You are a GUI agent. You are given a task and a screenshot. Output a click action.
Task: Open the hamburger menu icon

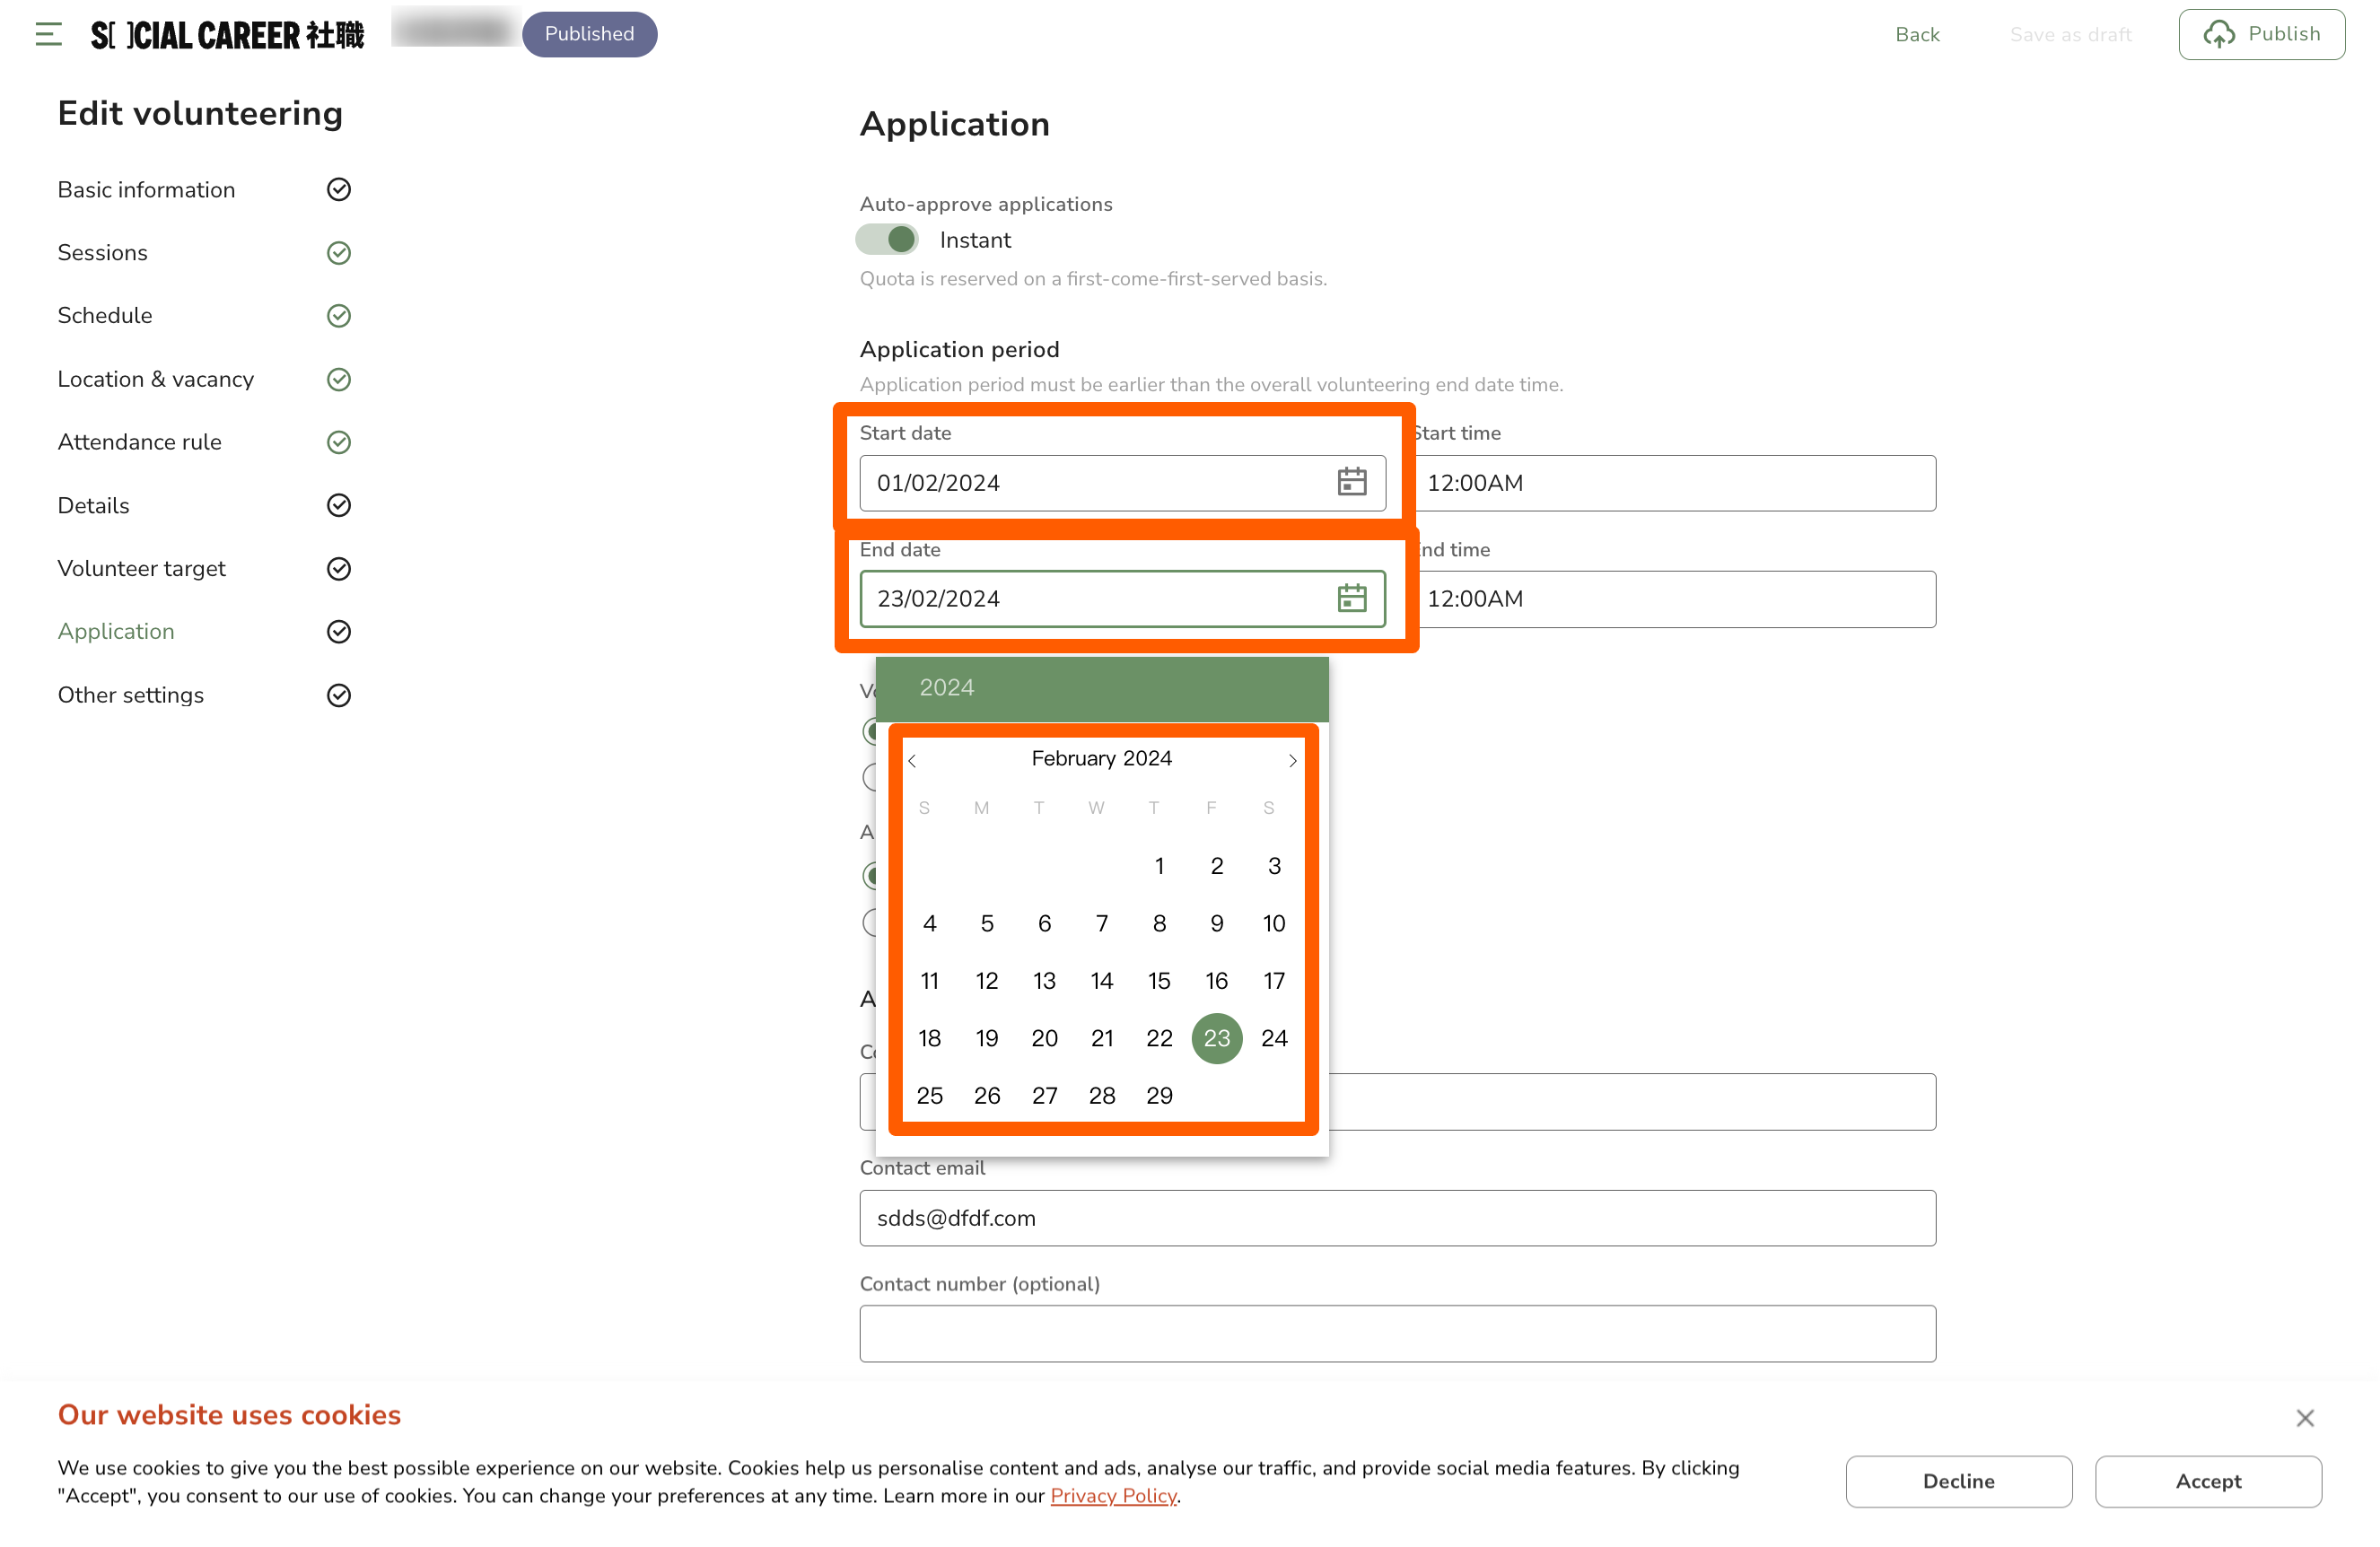tap(48, 35)
